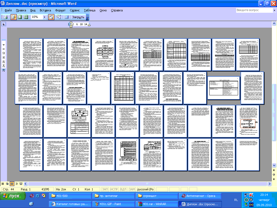Launch Opera from the quick launch bar

32,196
